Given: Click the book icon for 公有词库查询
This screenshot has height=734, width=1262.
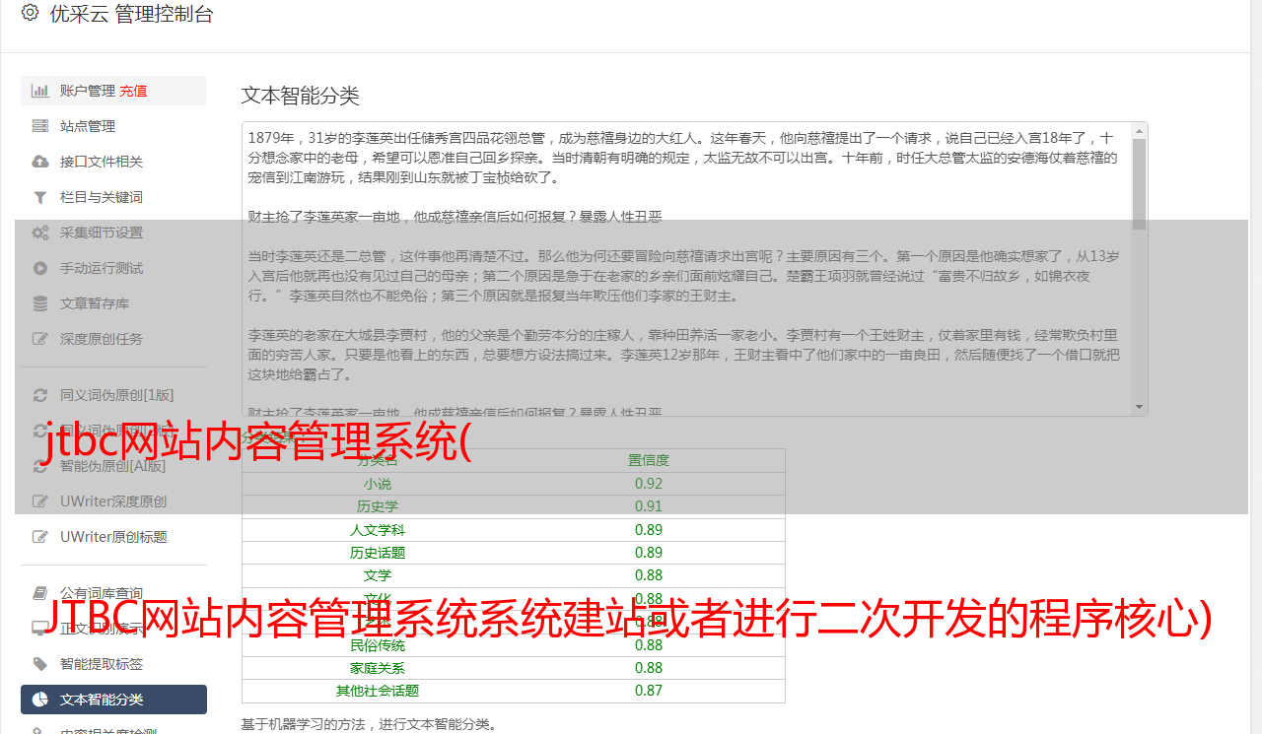Looking at the screenshot, I should pos(40,593).
